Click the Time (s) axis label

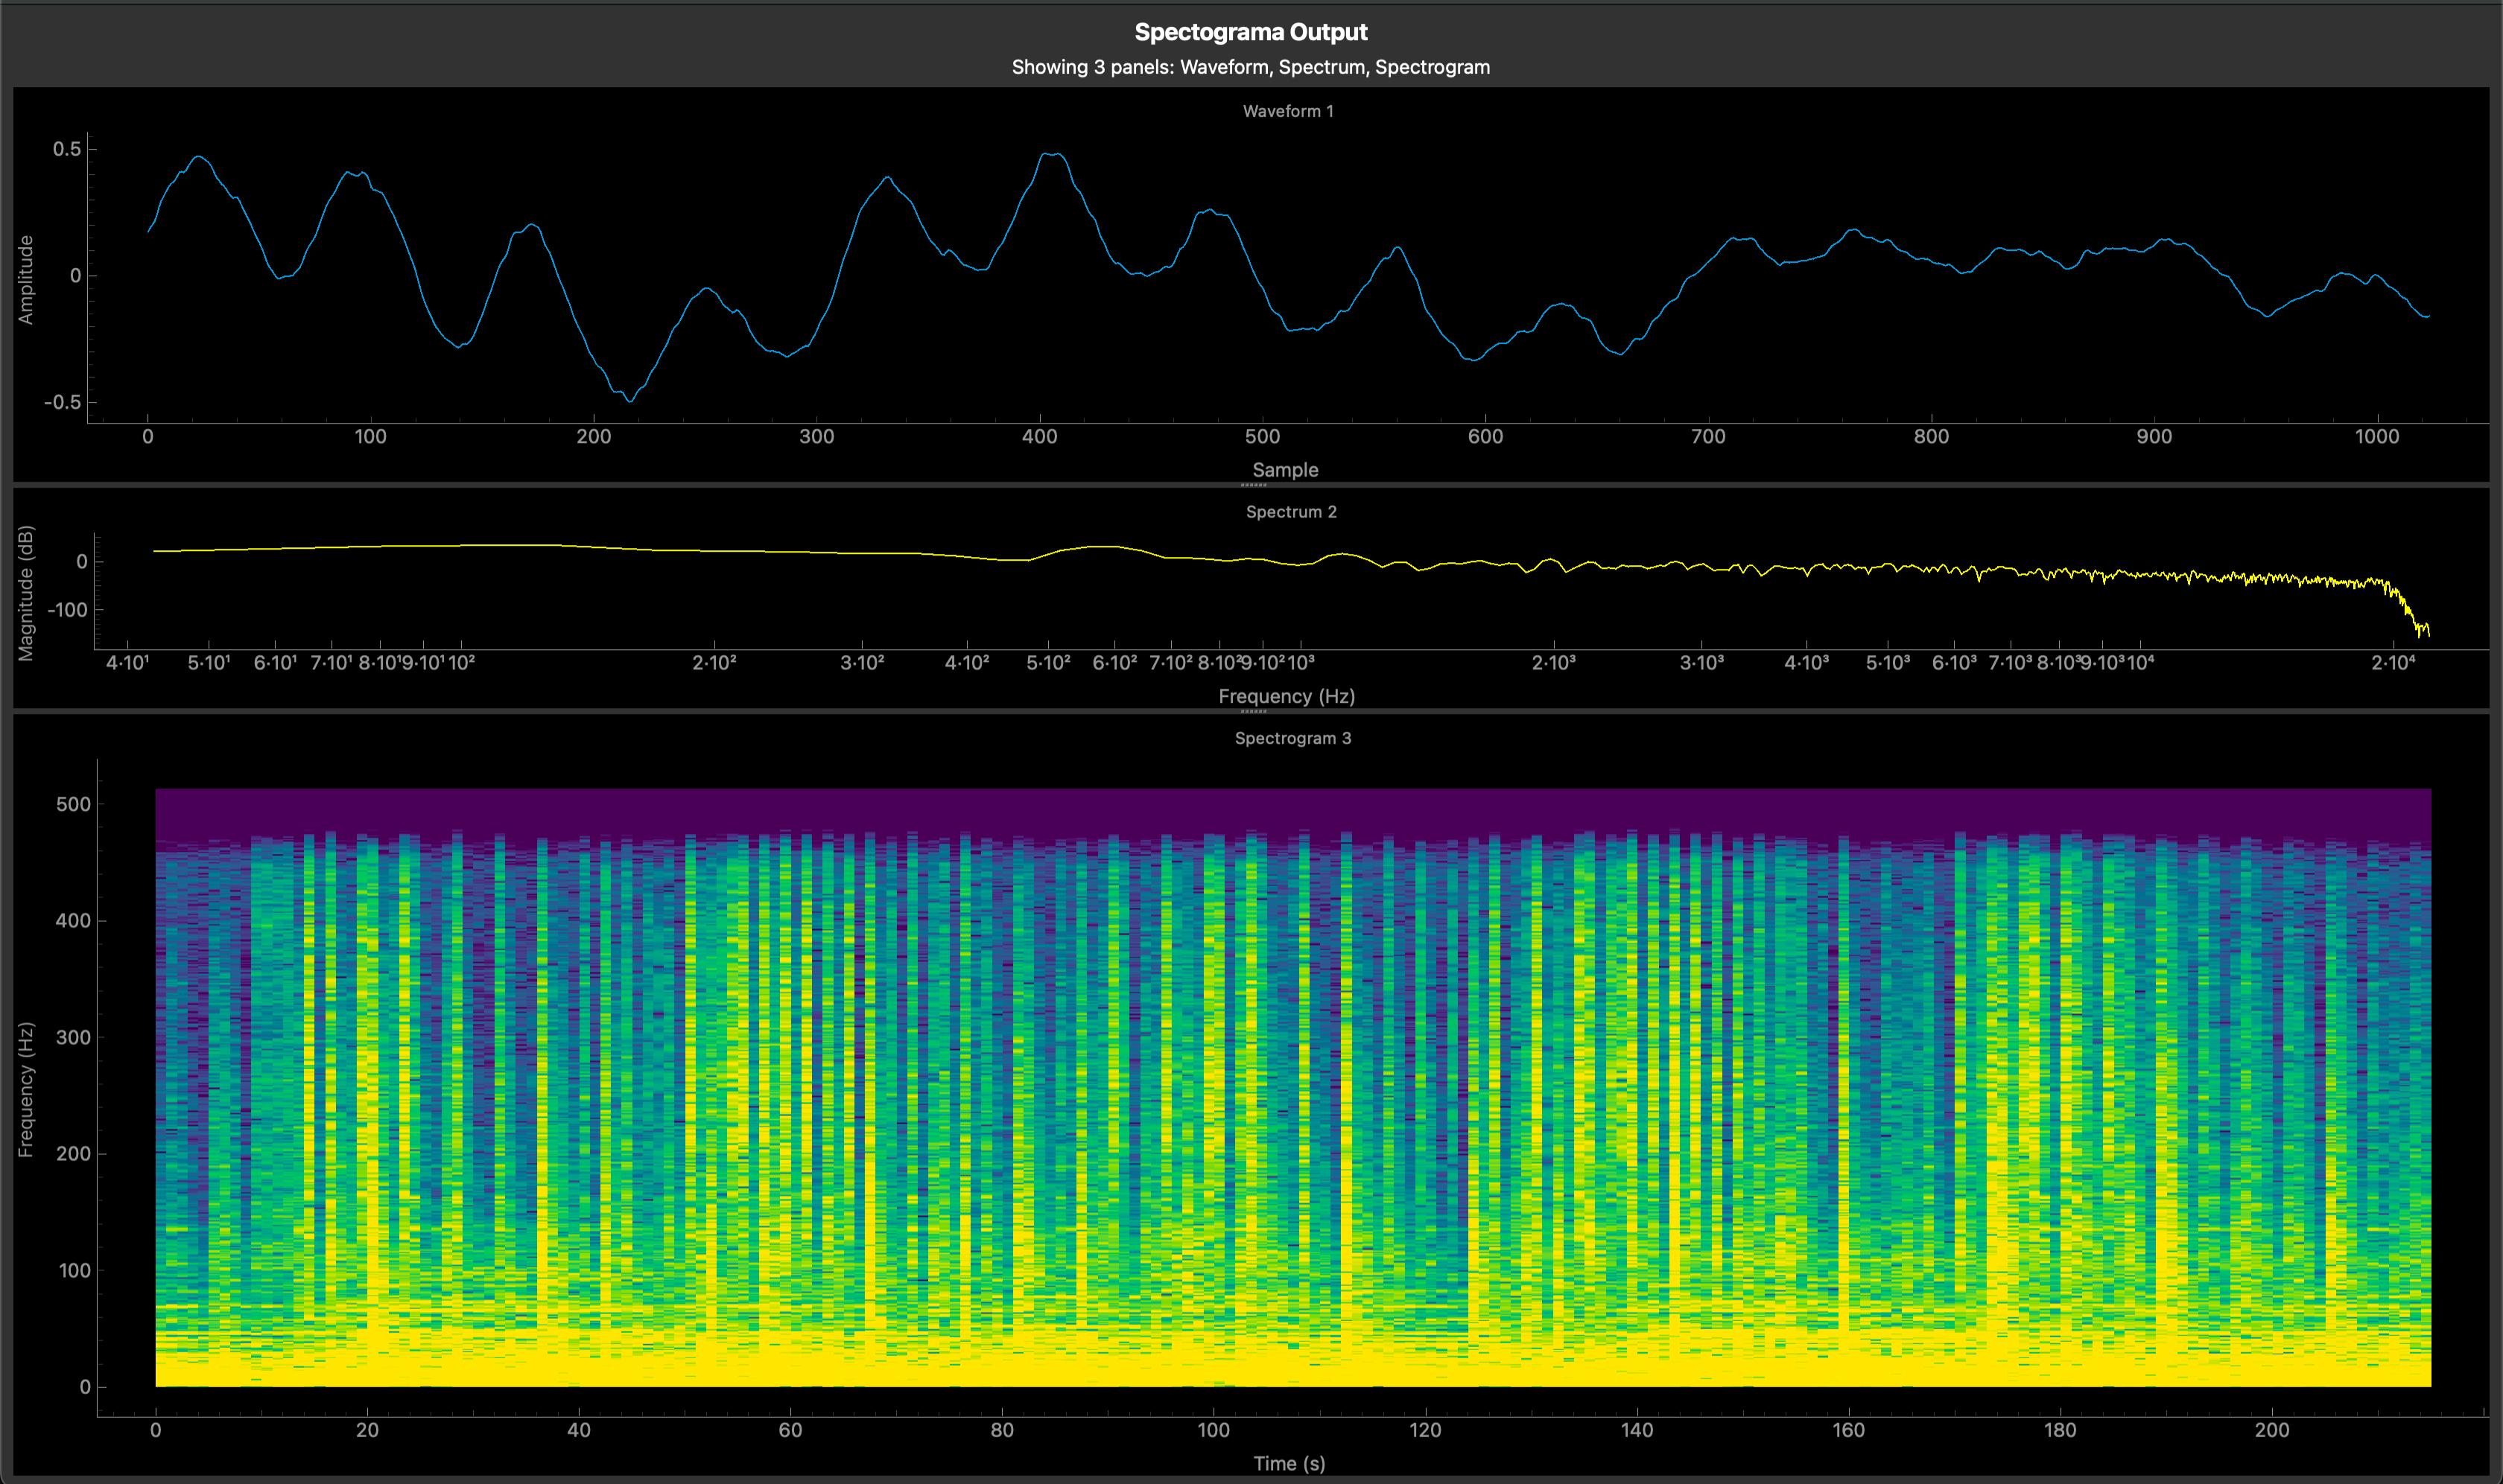(1289, 1463)
